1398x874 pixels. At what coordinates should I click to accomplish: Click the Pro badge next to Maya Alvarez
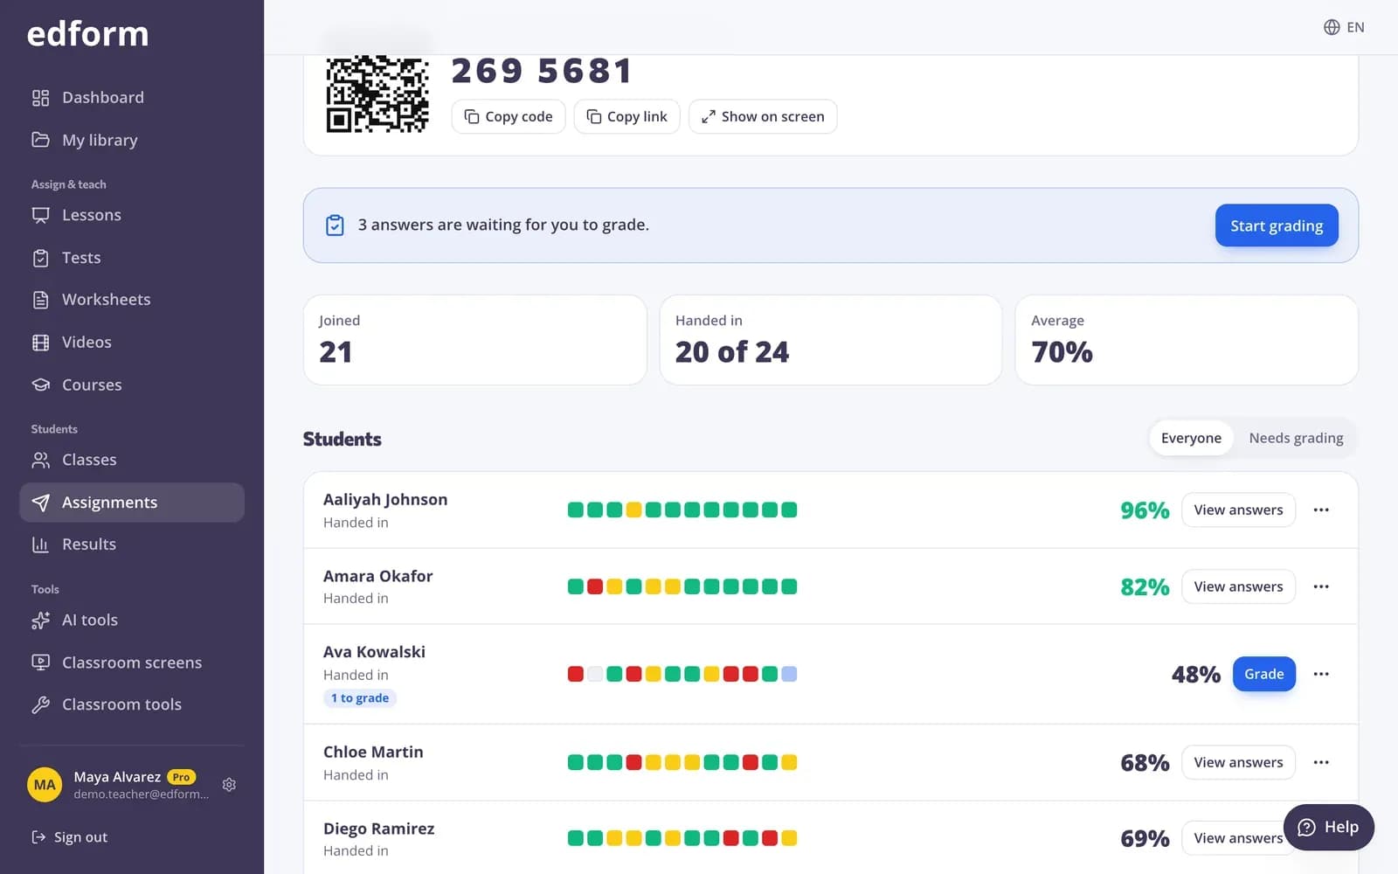(x=181, y=777)
